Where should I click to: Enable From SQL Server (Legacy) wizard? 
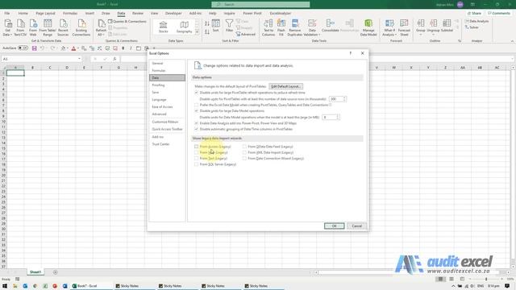[196, 164]
